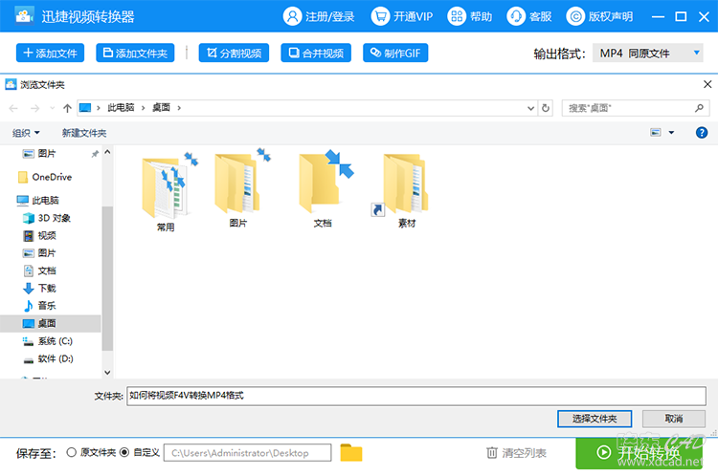Click the save path field
This screenshot has height=476, width=718.
(247, 453)
